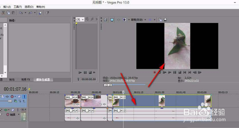Open audio track 触摸 mode dropdown arrow

pyautogui.click(x=19, y=114)
